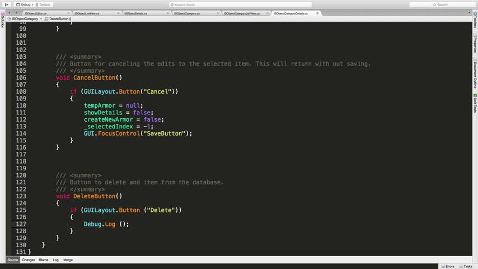Close the ISObjectDetails.cs tab

point(168,13)
